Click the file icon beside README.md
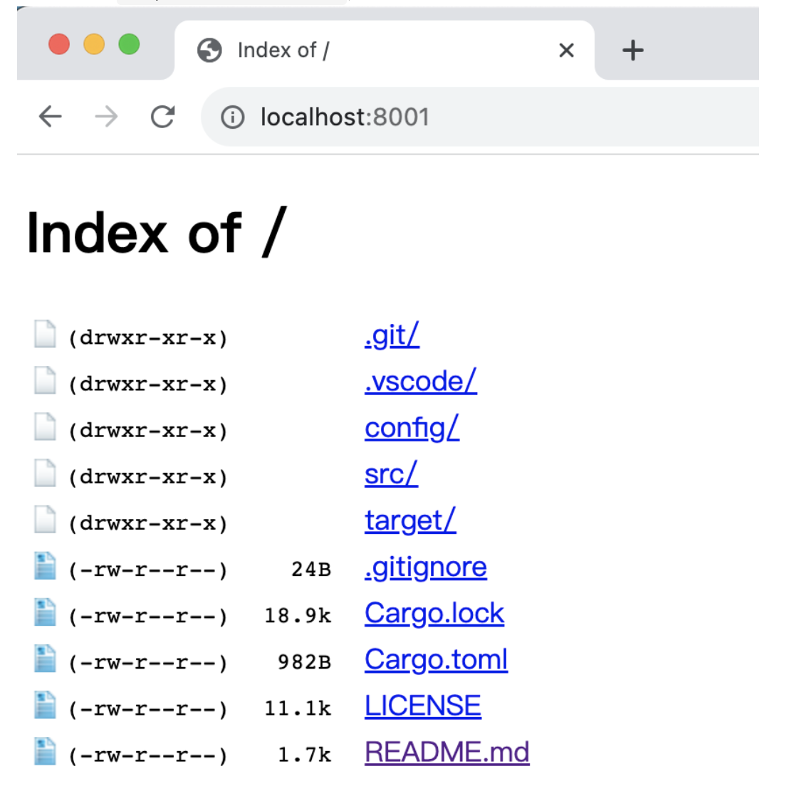The width and height of the screenshot is (799, 796). (45, 752)
